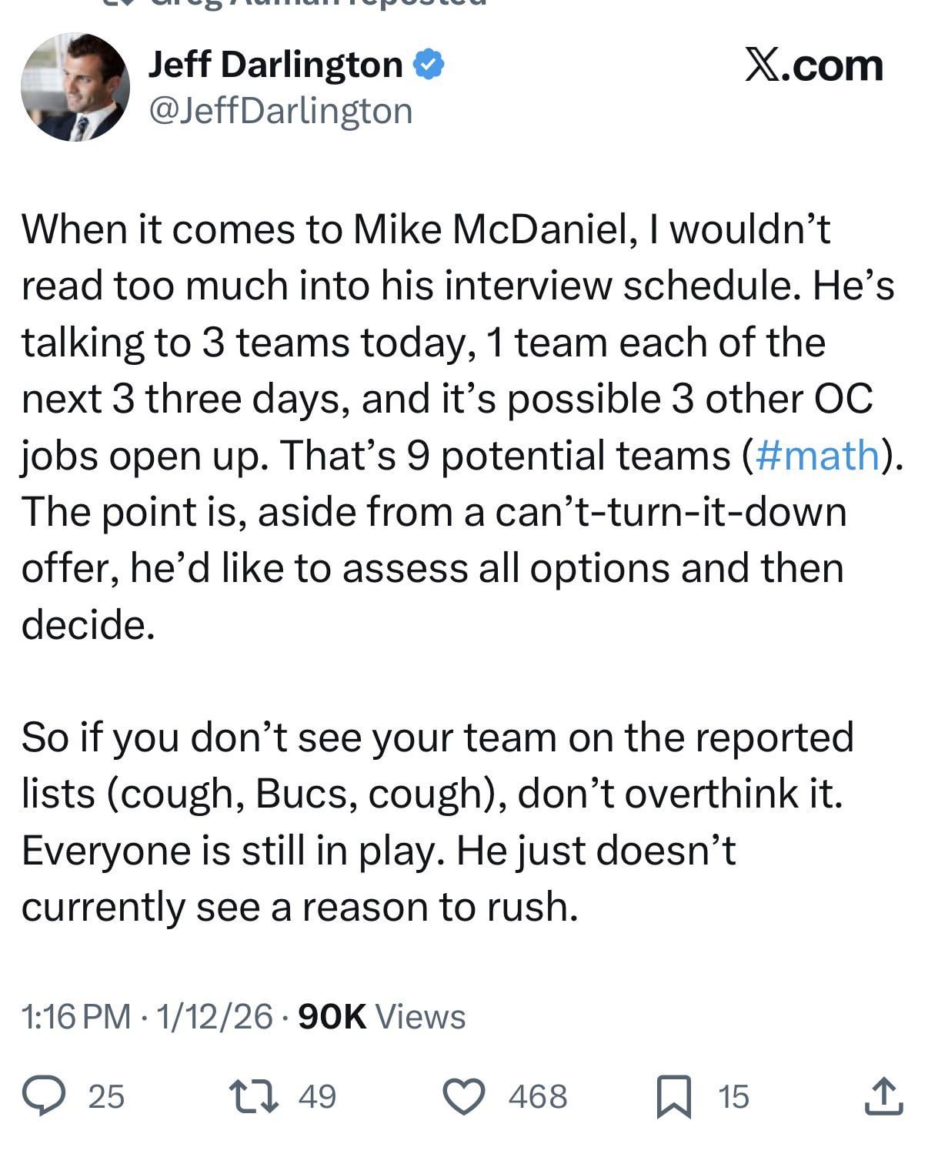Click the X.com logo text
Viewport: 928px width, 1174px height.
click(x=813, y=65)
